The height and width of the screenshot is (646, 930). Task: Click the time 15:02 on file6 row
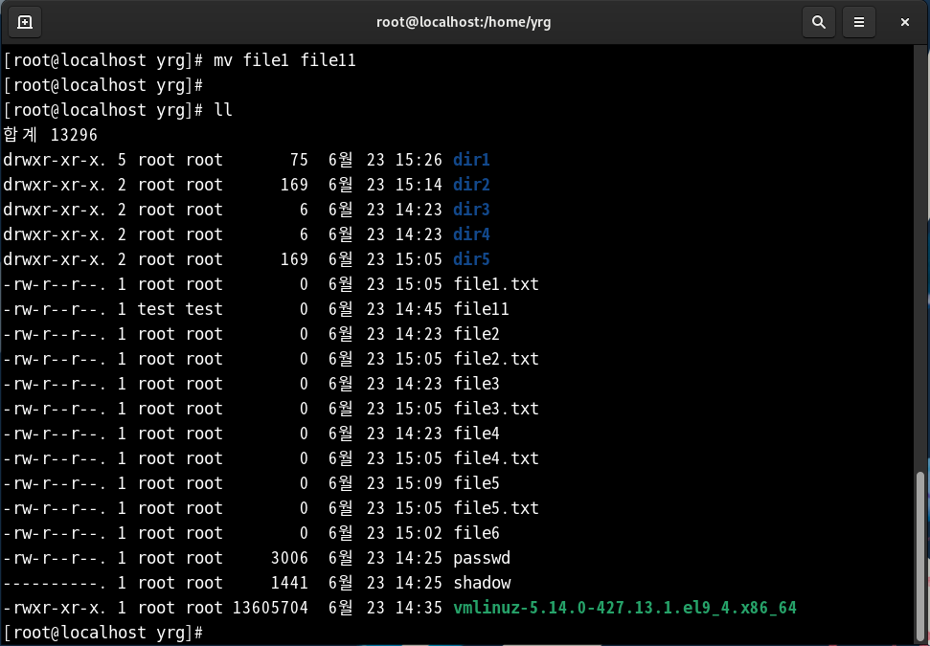pyautogui.click(x=419, y=533)
